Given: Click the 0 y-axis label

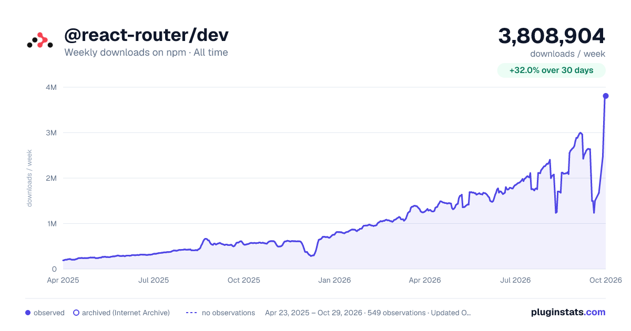Looking at the screenshot, I should (54, 269).
